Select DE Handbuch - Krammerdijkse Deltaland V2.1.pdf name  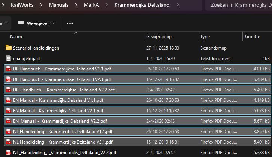(x=62, y=79)
